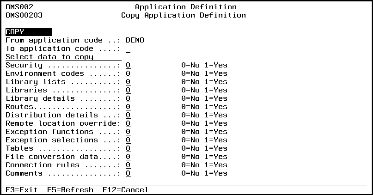This screenshot has height=195, width=374.
Task: Focus the Tables copy option field
Action: [128, 148]
